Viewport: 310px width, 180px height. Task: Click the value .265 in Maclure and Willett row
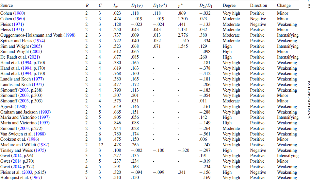[x=135, y=145]
